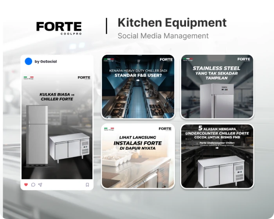Like the post with the heart icon
Viewport: 274px width, 219px height.
click(26, 185)
